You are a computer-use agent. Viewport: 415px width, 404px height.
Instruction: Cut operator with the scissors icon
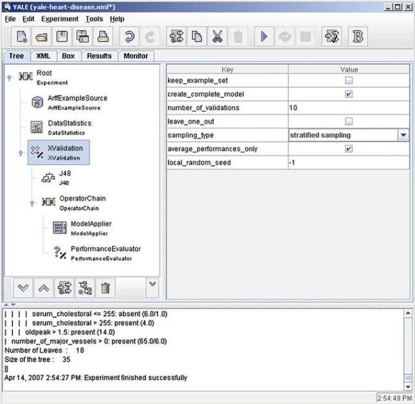(x=217, y=36)
